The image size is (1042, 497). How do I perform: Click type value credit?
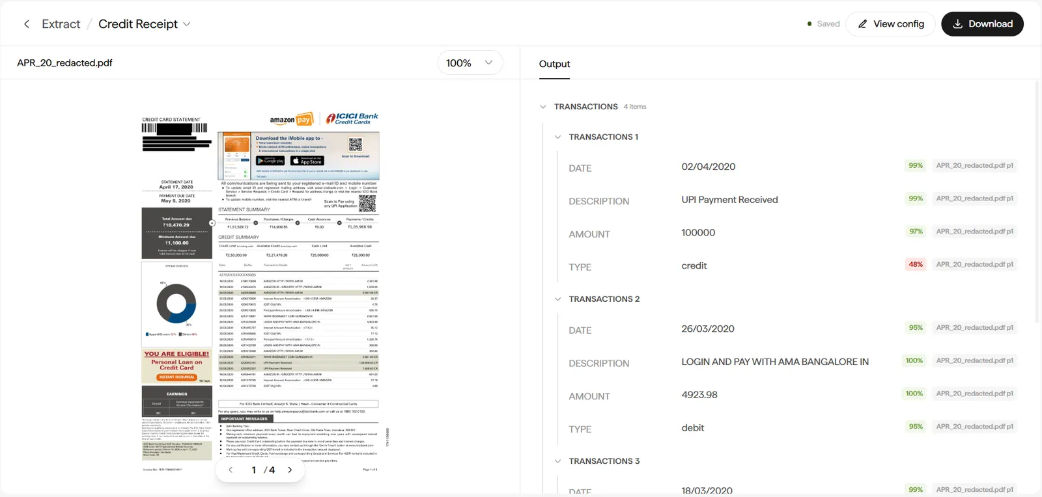pyautogui.click(x=694, y=265)
